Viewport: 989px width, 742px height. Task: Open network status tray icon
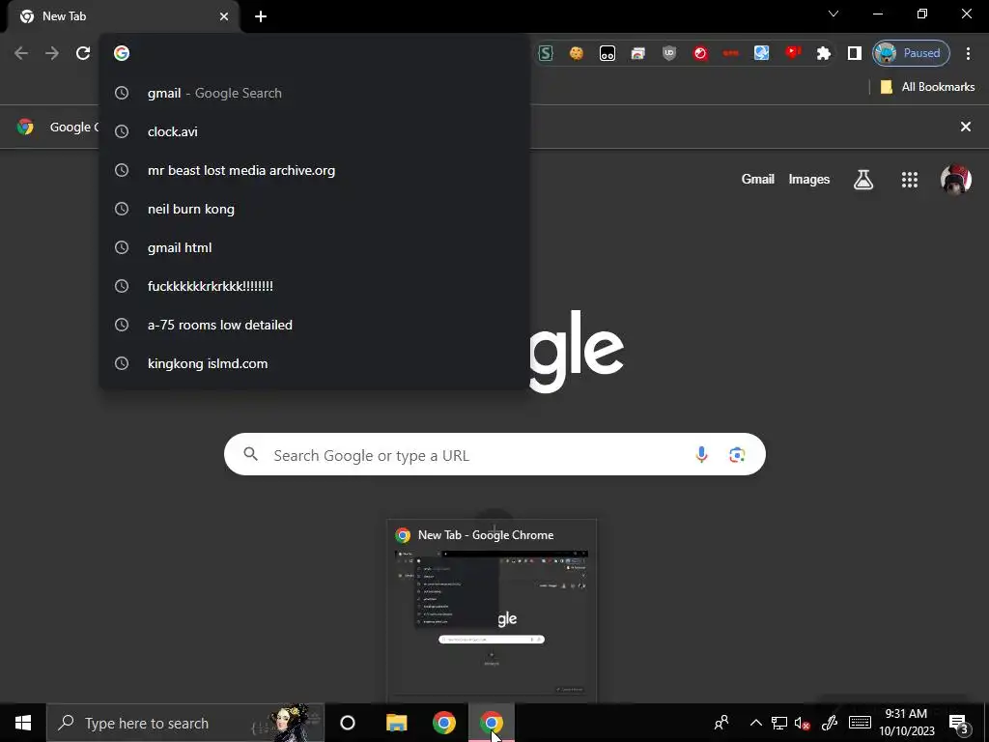pyautogui.click(x=779, y=723)
